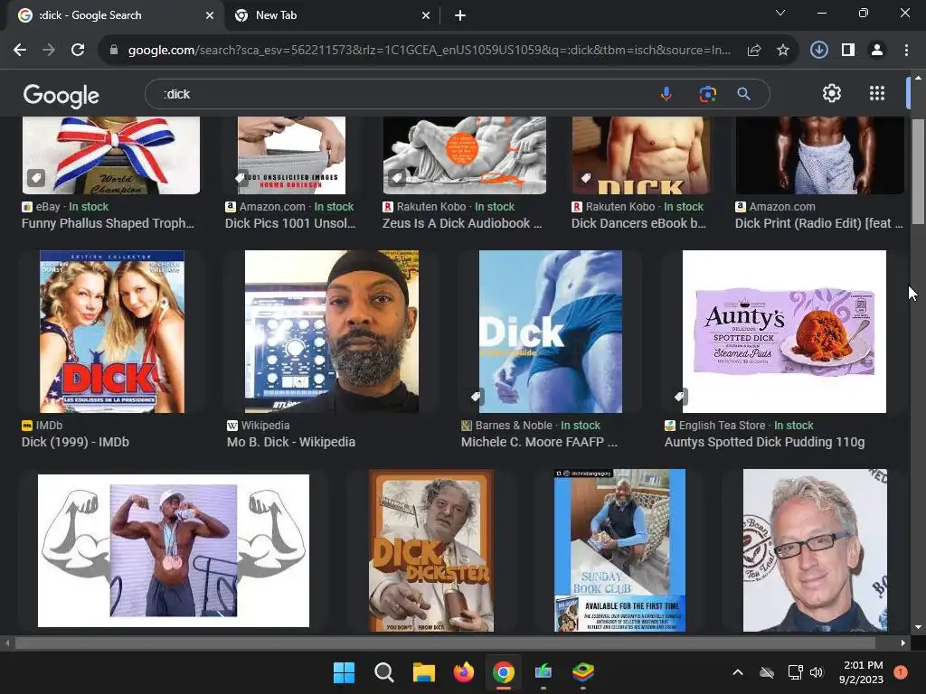
Task: Open the notification badge in tray
Action: (900, 672)
